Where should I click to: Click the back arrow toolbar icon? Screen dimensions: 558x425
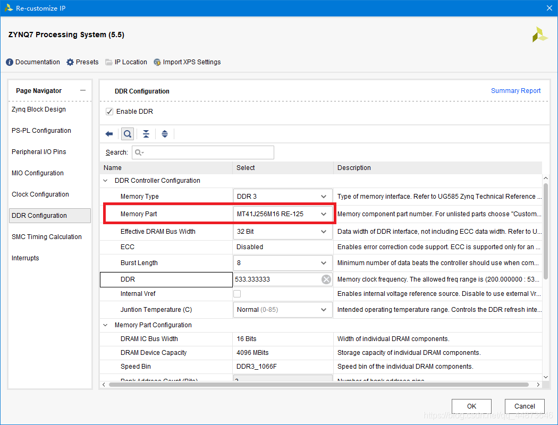[109, 134]
